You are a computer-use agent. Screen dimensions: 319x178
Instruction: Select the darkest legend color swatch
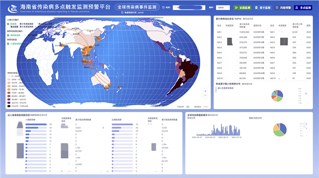[x=9, y=106]
